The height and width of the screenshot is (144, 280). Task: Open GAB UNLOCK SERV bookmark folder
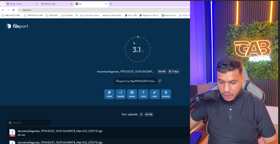pyautogui.click(x=12, y=15)
